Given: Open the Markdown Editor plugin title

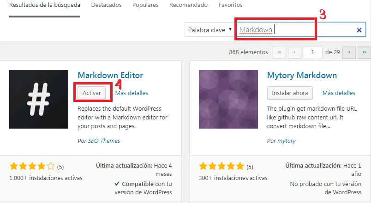Looking at the screenshot, I should tap(110, 75).
